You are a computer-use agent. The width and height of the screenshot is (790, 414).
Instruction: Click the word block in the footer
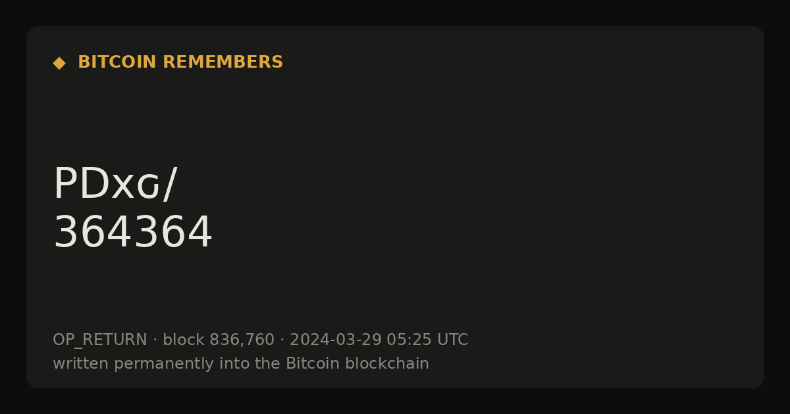(x=184, y=340)
